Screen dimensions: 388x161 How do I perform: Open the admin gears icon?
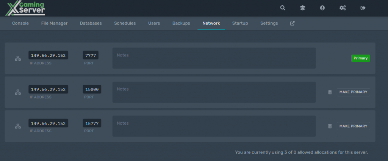[343, 8]
